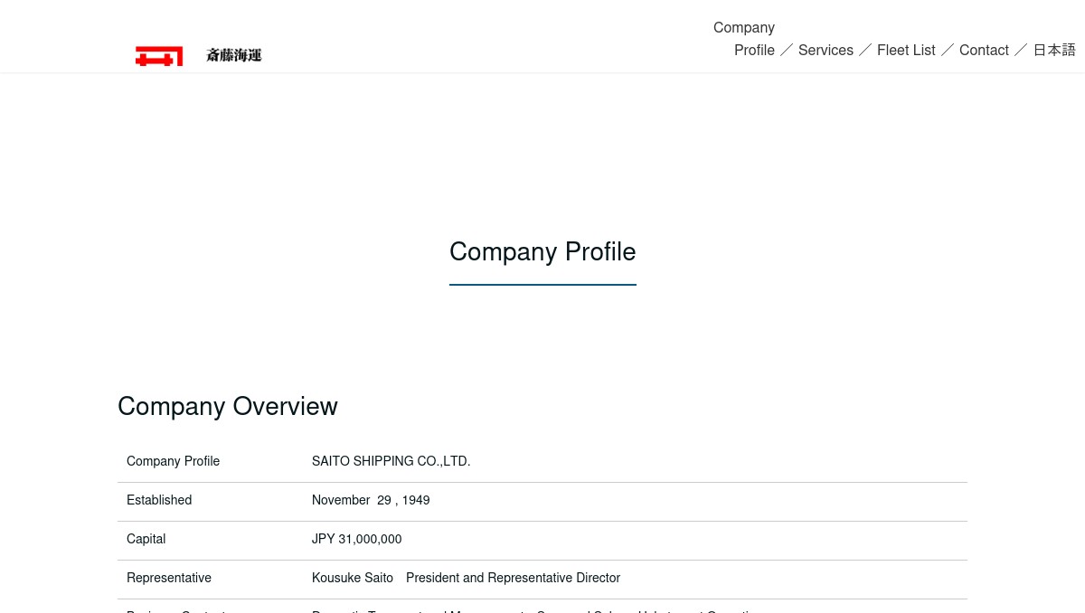Select the Company Overview heading
This screenshot has width=1085, height=613.
click(x=228, y=406)
